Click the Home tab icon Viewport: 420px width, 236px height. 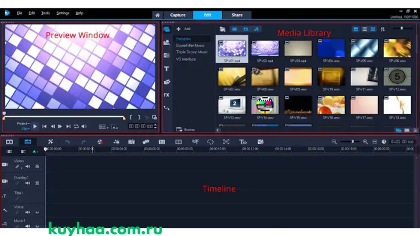coord(157,15)
